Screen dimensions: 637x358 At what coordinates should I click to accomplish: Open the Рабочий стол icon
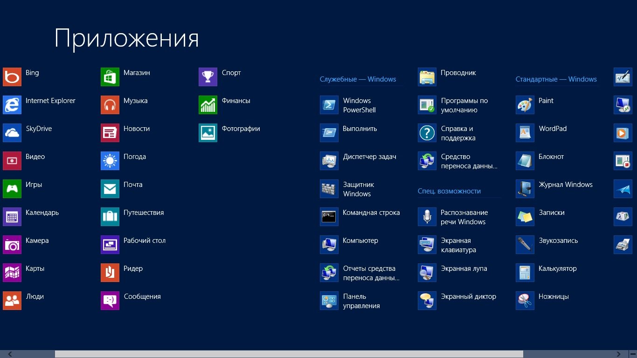pos(110,245)
